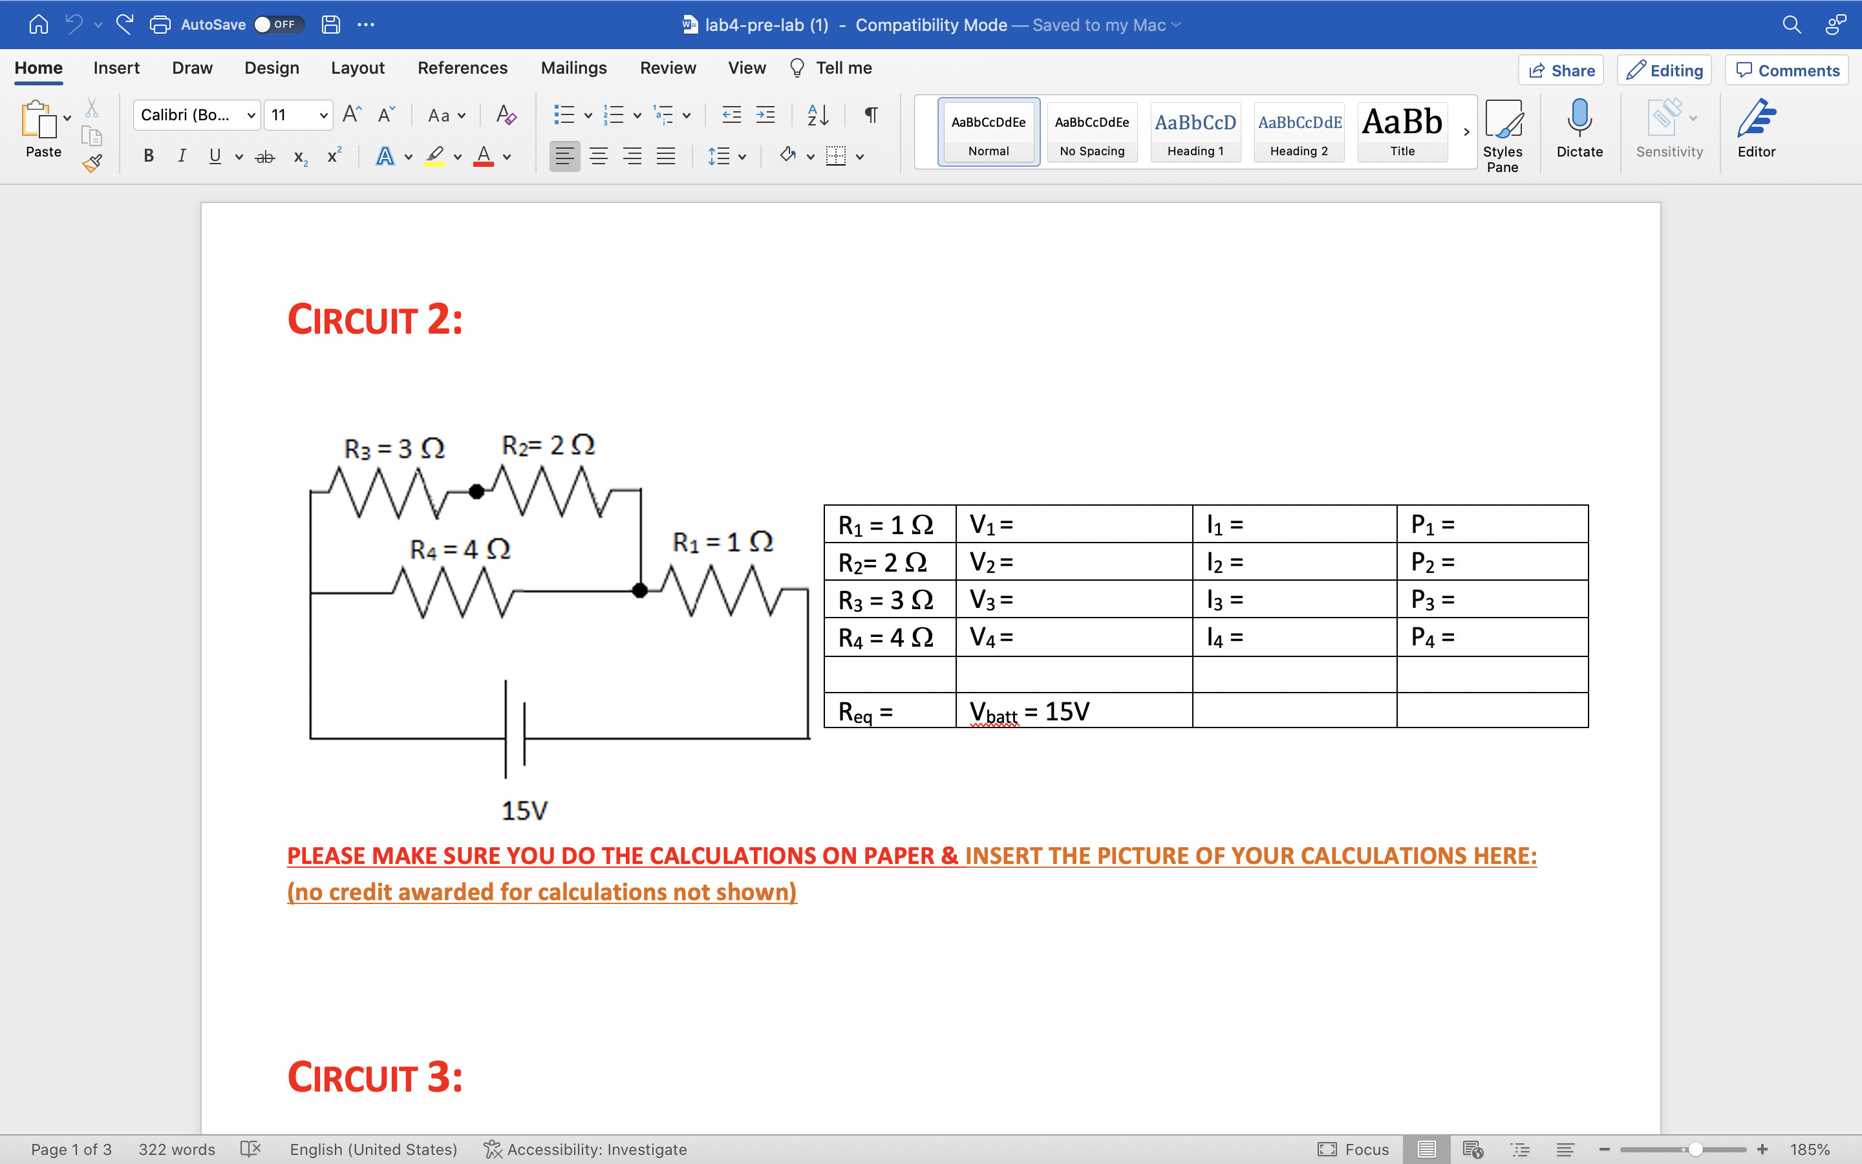Click the Clear Formatting icon
Viewport: 1862px width, 1164px height.
pos(506,116)
